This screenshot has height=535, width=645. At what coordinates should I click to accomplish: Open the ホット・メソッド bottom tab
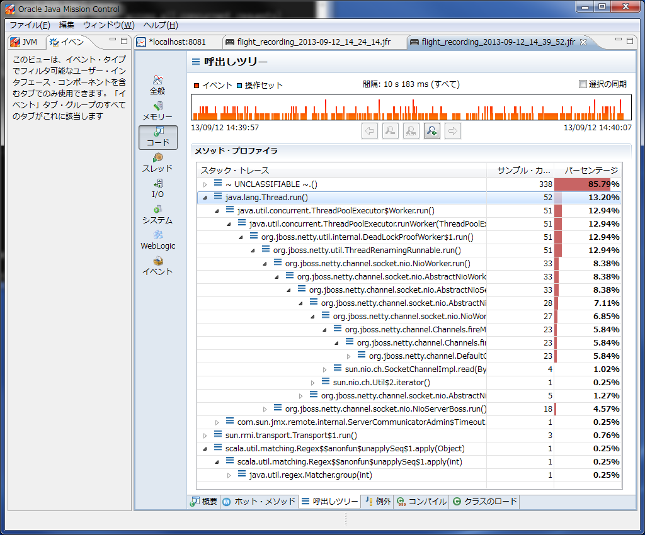tap(260, 501)
